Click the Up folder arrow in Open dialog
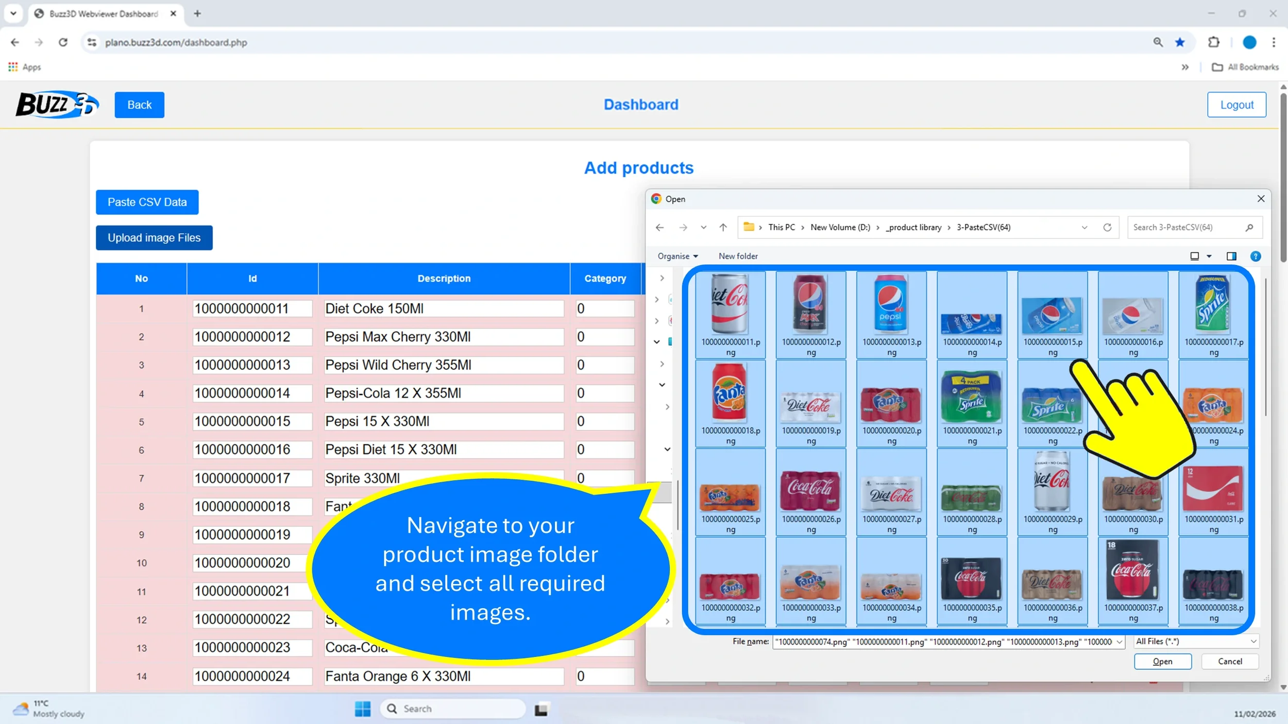The height and width of the screenshot is (724, 1288). (723, 227)
